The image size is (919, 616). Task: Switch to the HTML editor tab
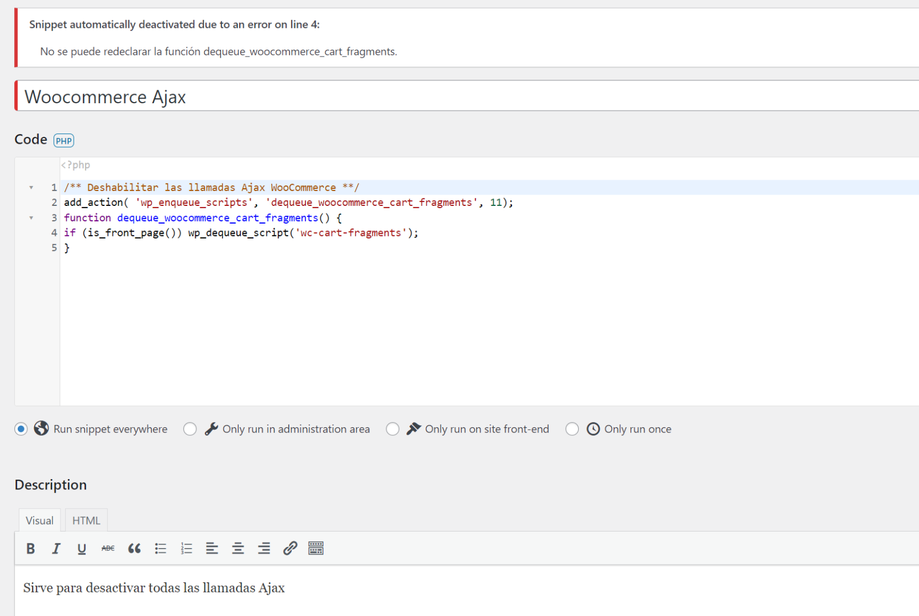tap(86, 520)
